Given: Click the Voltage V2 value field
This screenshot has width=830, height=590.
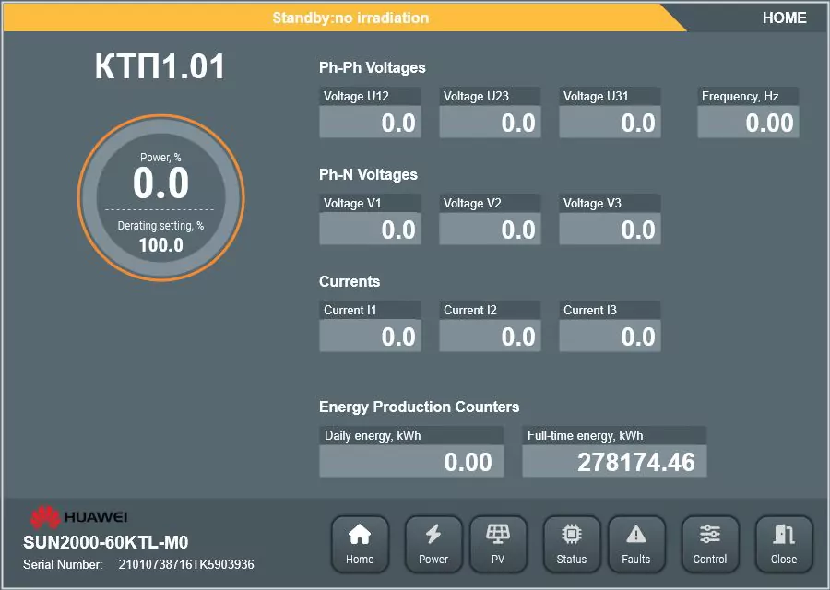Looking at the screenshot, I should (490, 230).
